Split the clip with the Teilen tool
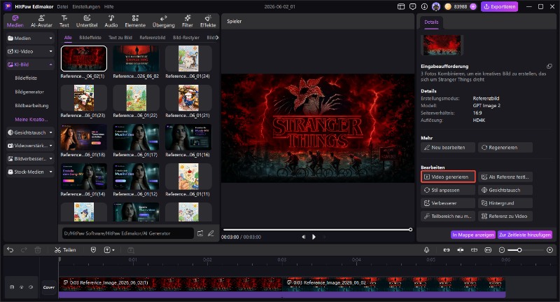Viewport: 560px width, 302px height. pos(65,250)
